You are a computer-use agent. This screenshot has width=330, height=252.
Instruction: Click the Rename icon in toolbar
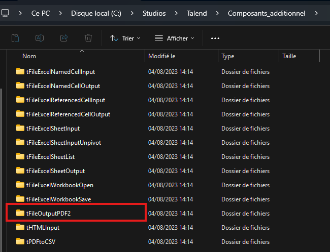[40, 38]
